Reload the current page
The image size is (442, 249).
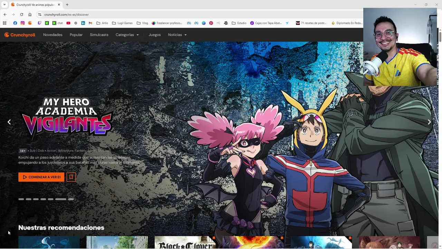[x=21, y=15]
